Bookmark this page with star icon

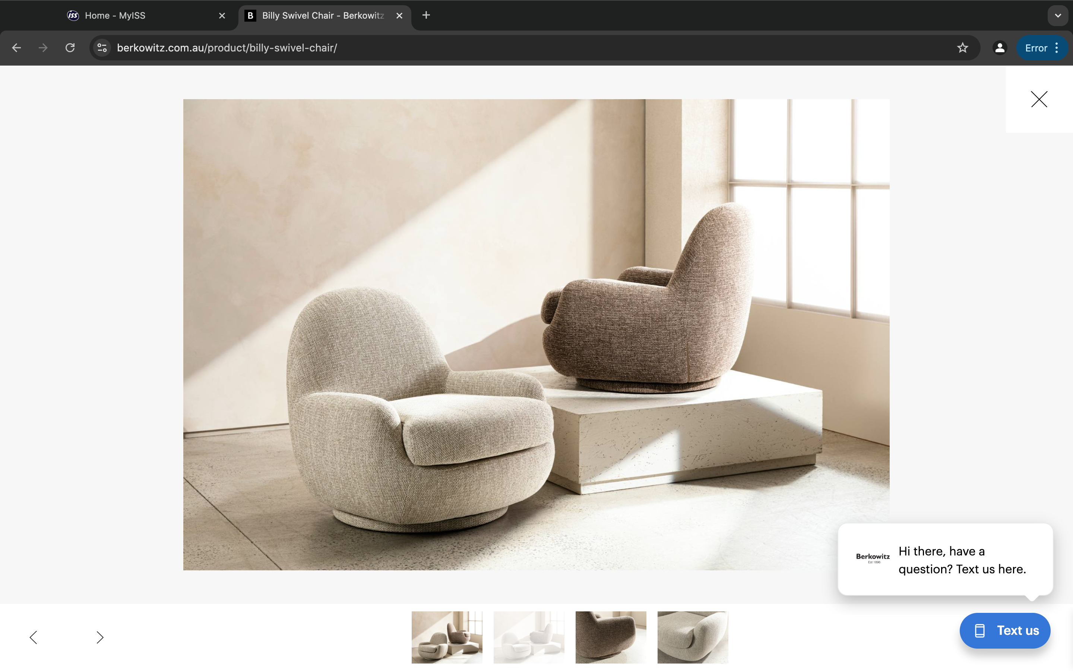[962, 48]
